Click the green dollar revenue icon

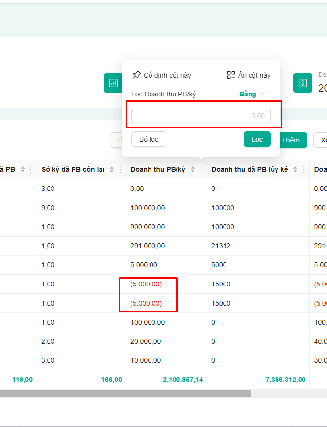302,83
